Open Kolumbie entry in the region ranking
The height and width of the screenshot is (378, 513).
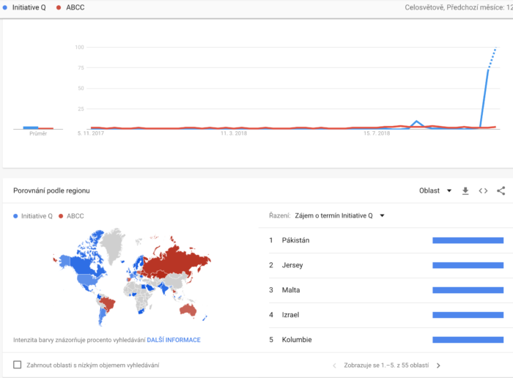pos(296,340)
